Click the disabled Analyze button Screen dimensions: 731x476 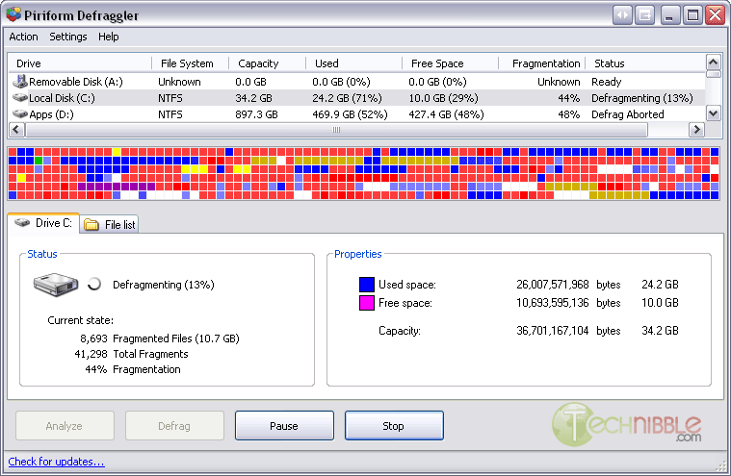coord(65,426)
